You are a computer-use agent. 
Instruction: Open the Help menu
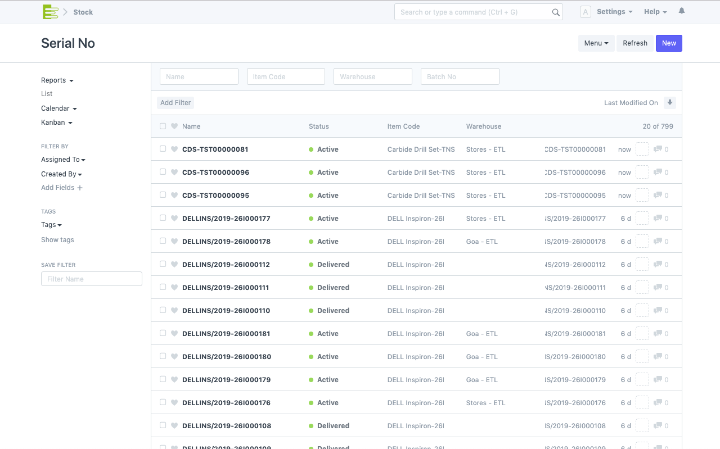(655, 12)
